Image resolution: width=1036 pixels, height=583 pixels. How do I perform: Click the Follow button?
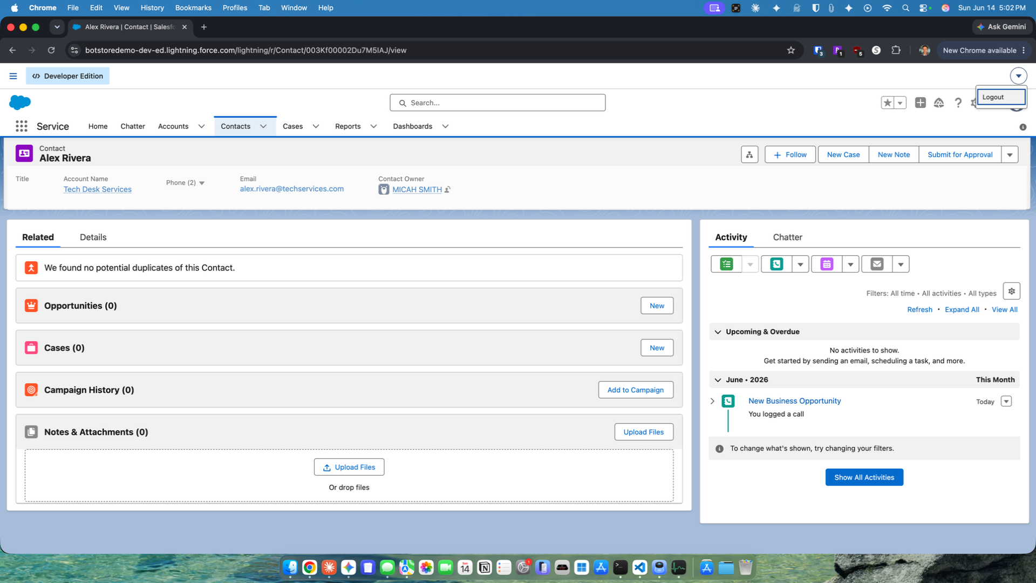click(x=790, y=154)
